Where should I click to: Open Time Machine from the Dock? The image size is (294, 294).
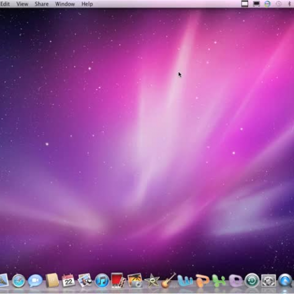click(252, 281)
